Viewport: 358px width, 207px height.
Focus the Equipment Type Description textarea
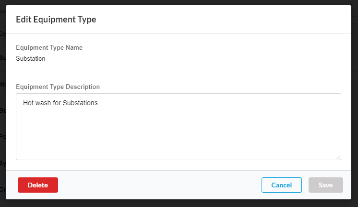pos(178,129)
